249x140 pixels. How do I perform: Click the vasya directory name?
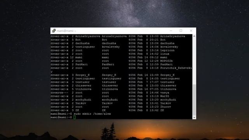(x=165, y=93)
